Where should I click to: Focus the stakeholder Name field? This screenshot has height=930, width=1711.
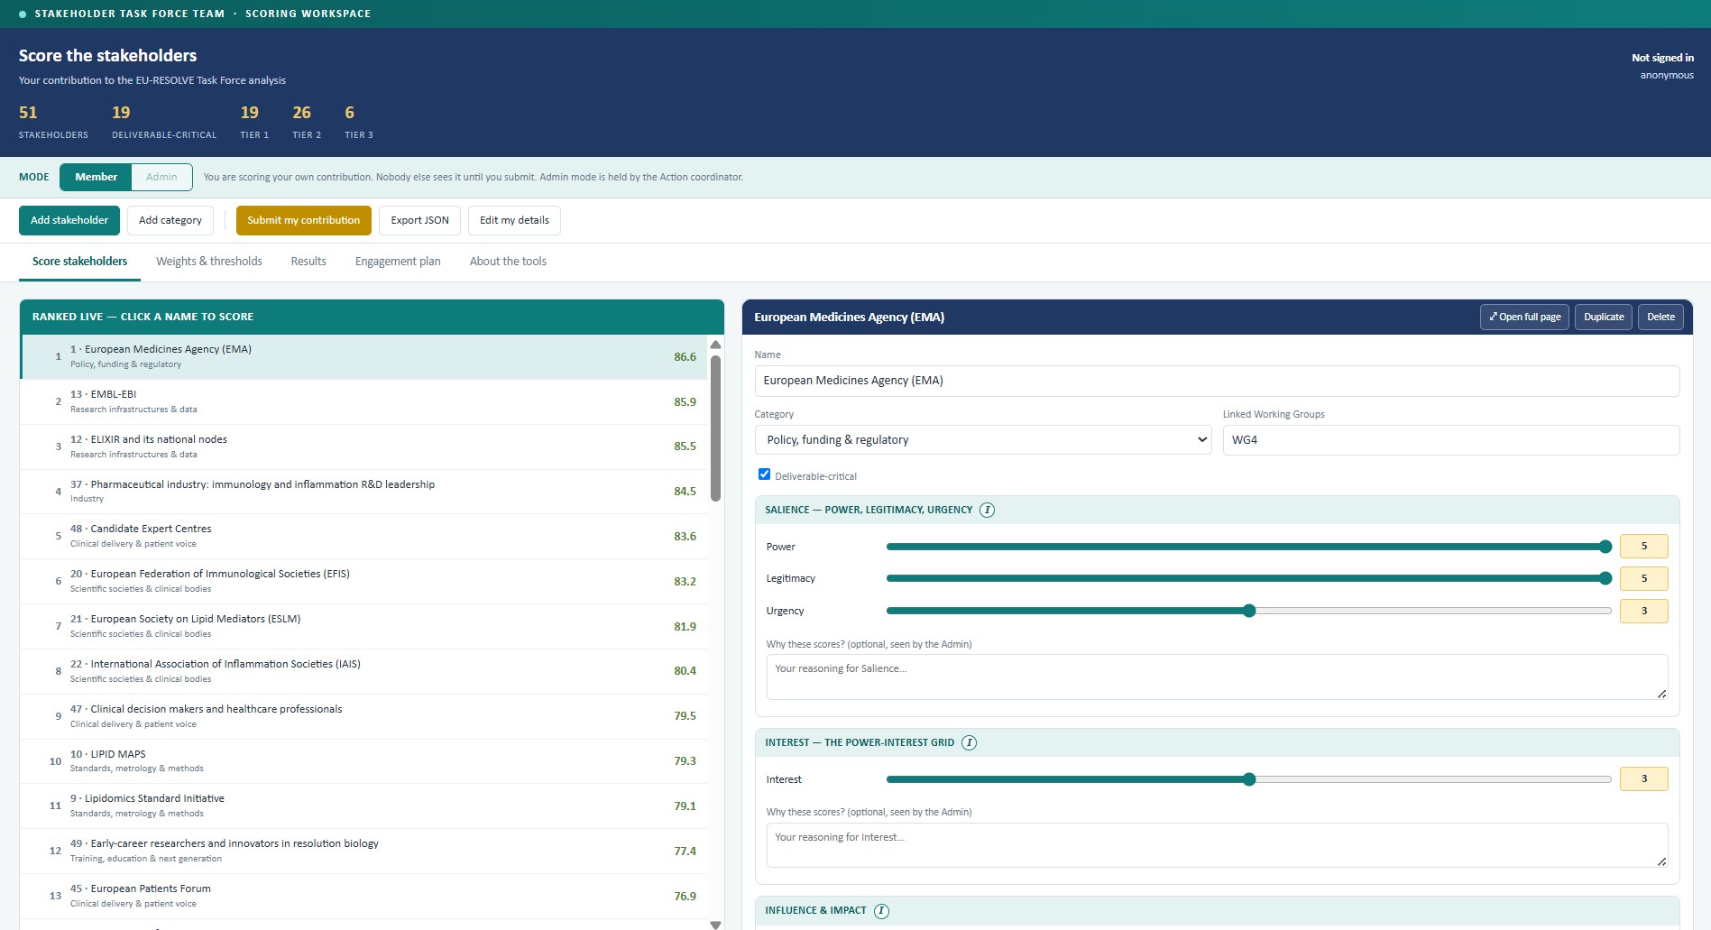click(1217, 381)
